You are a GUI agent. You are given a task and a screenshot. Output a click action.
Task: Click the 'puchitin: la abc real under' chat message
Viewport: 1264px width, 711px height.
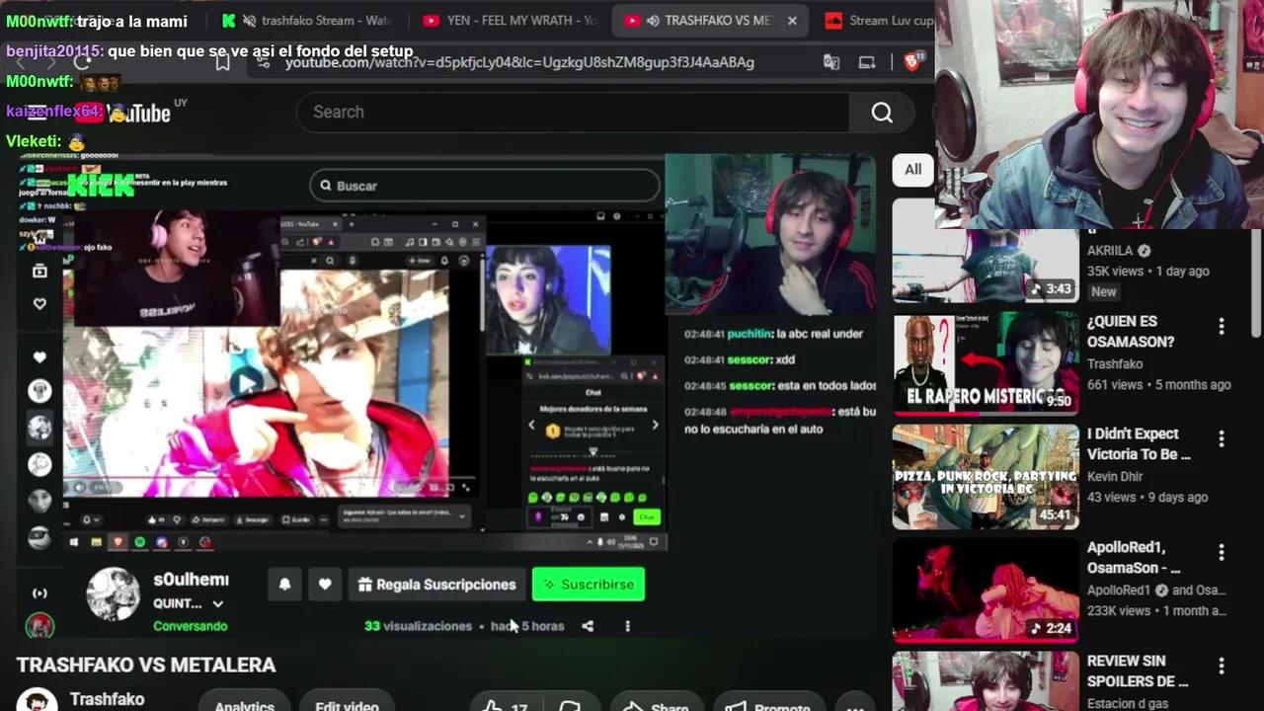click(x=773, y=334)
